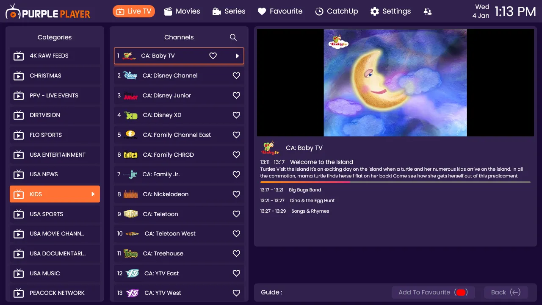
Task: Switch to the Series tab
Action: 229,11
